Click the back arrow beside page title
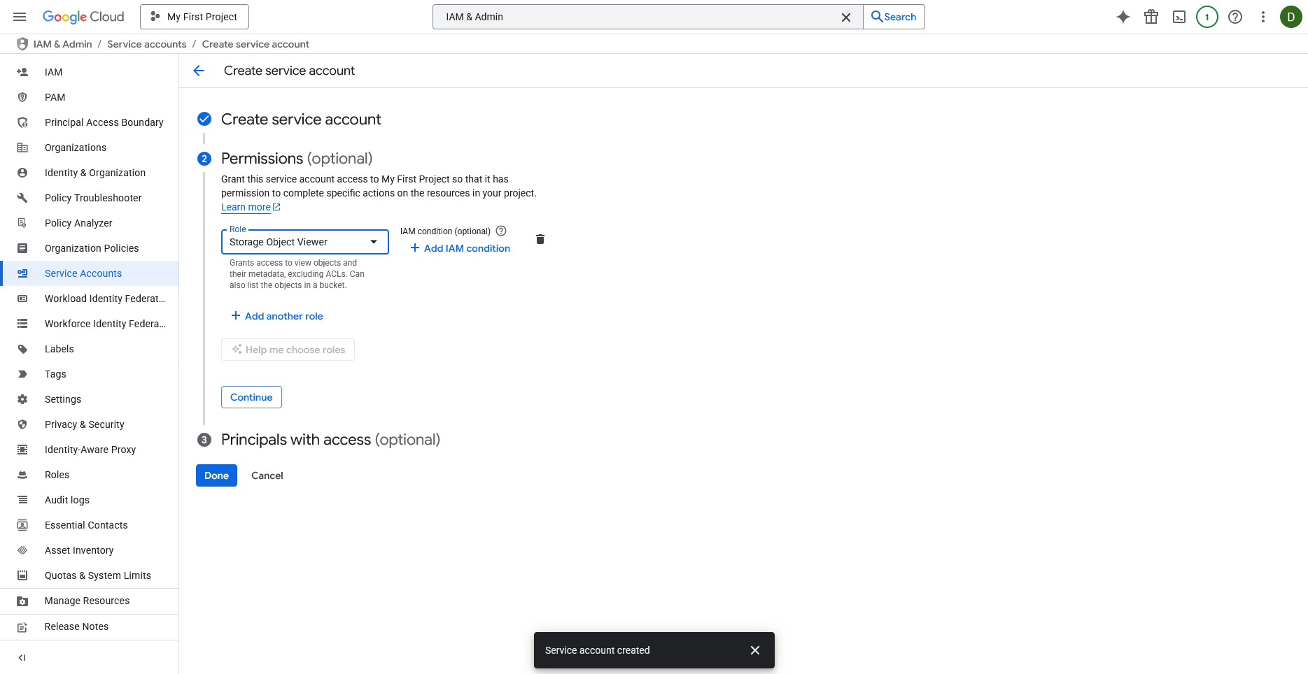The image size is (1308, 674). [x=199, y=71]
